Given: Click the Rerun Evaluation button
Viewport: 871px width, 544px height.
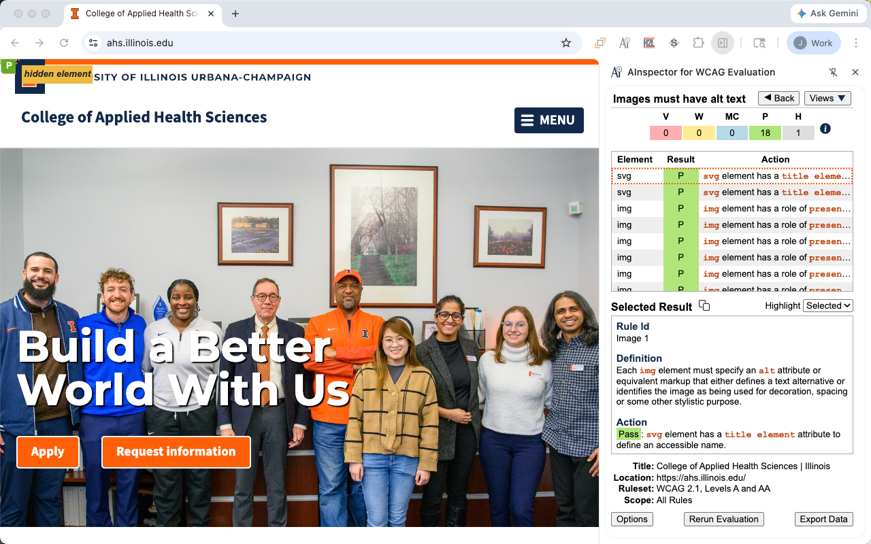Looking at the screenshot, I should pos(723,519).
